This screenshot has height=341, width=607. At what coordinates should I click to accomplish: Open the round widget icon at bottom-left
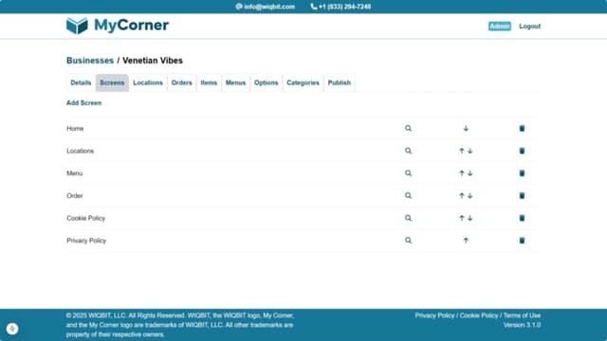pos(12,329)
